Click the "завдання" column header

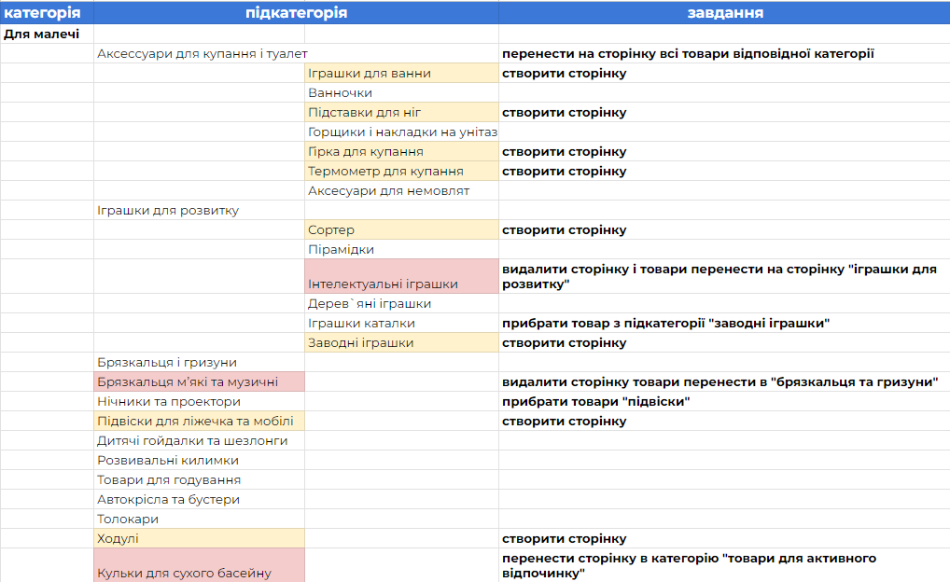click(724, 13)
